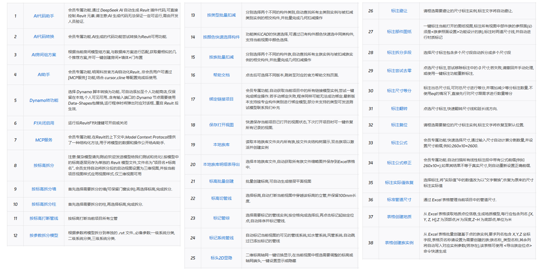Click row number 8 cell

click(15, 165)
